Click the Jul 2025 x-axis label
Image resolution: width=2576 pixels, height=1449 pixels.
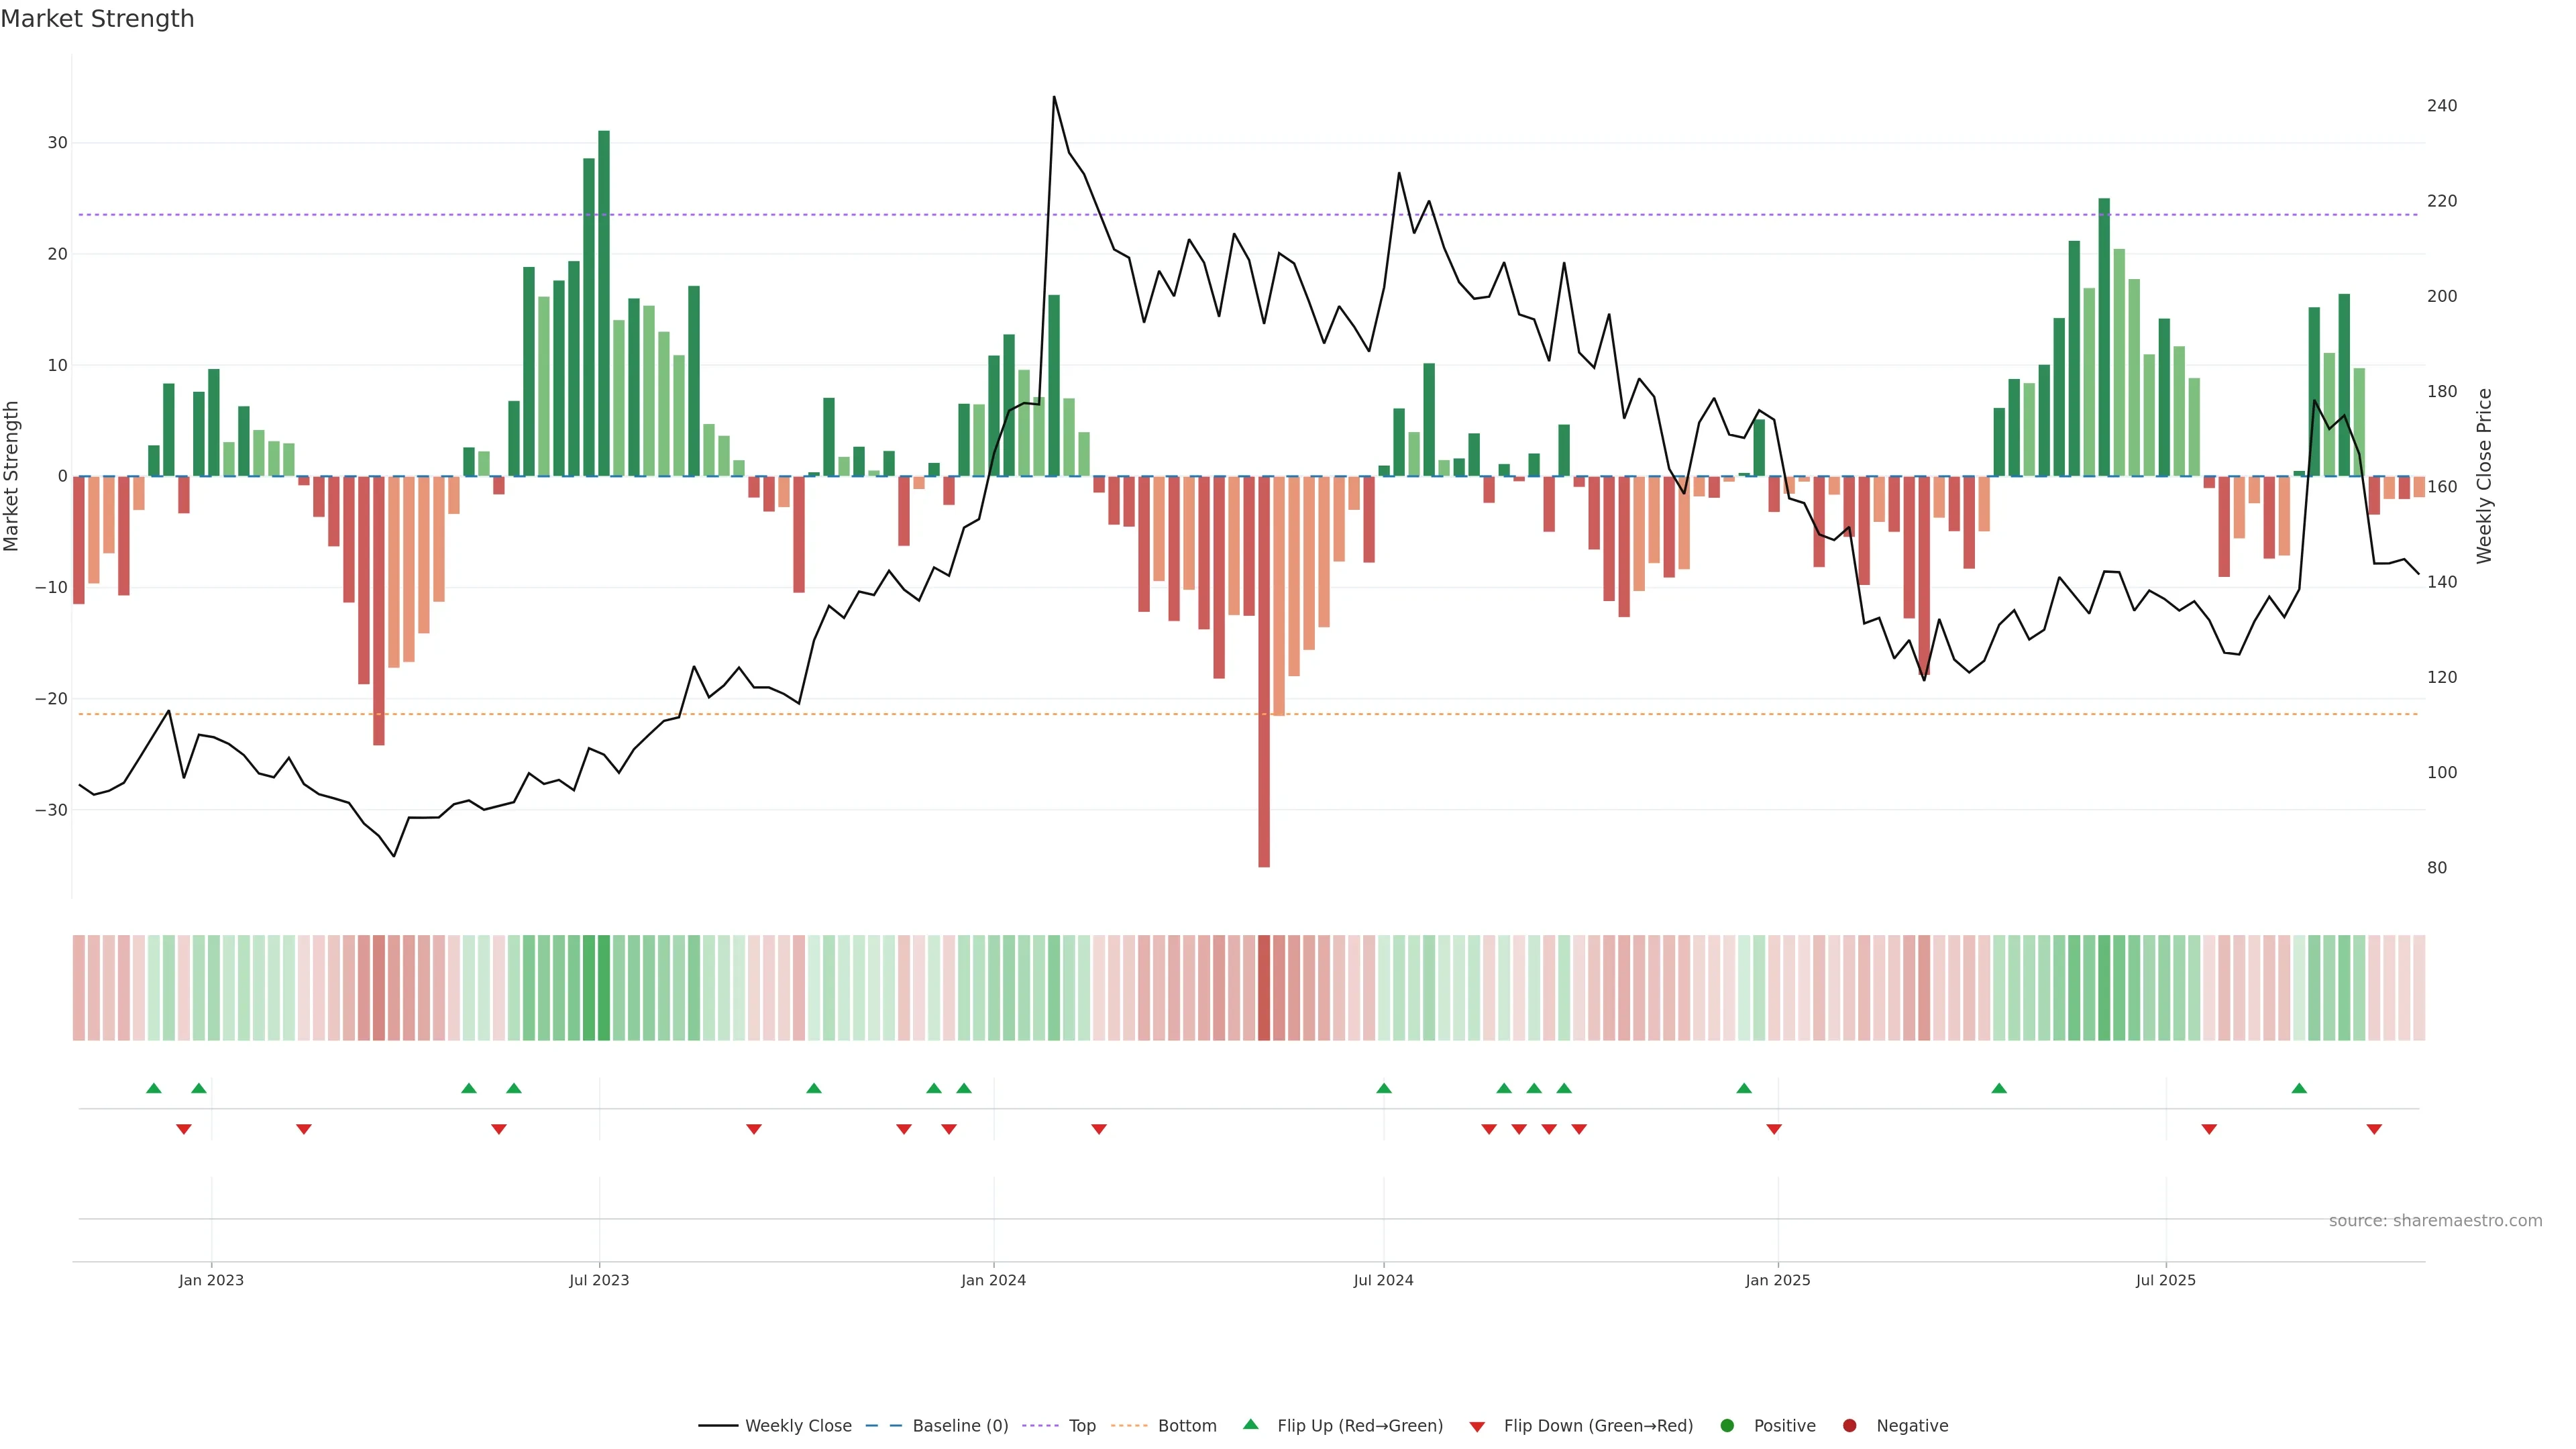(x=2165, y=1280)
